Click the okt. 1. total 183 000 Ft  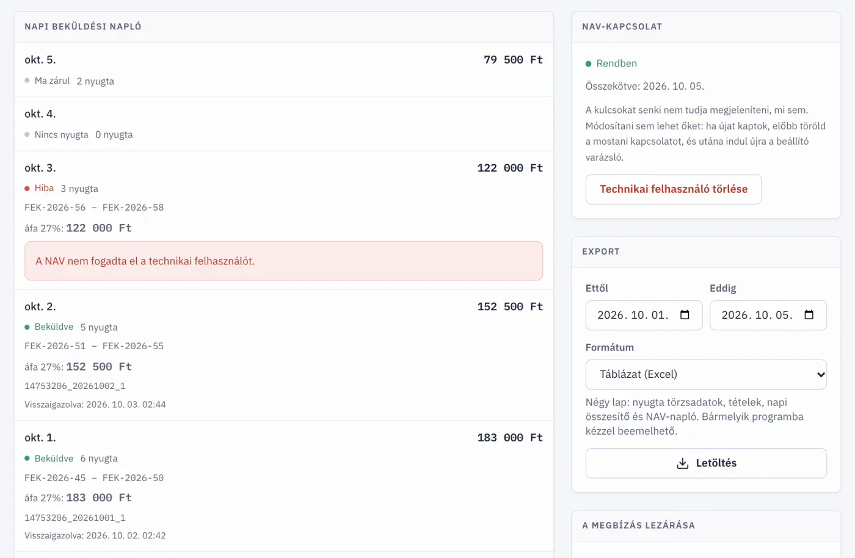510,438
